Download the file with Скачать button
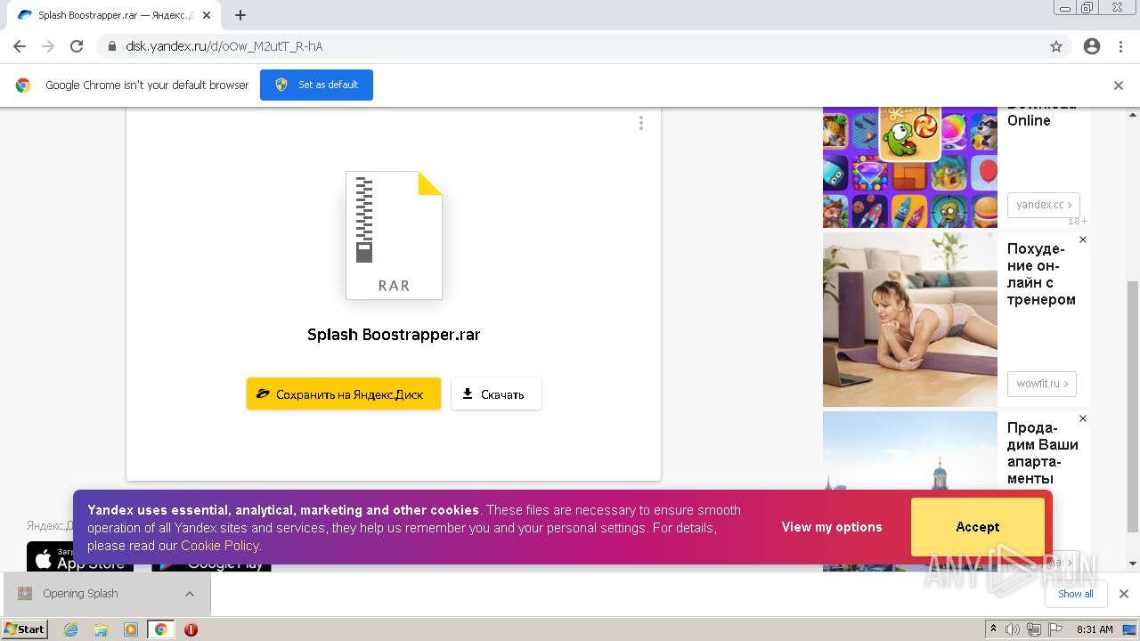Screen dimensions: 1140x641 (x=496, y=394)
